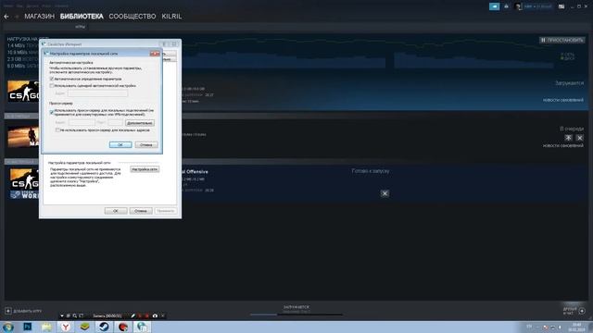Open File Explorer from the taskbar
This screenshot has width=593, height=333.
[46, 327]
